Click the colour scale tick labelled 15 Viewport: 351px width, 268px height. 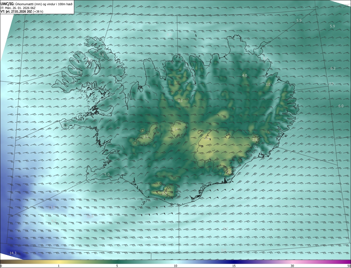tap(234, 266)
